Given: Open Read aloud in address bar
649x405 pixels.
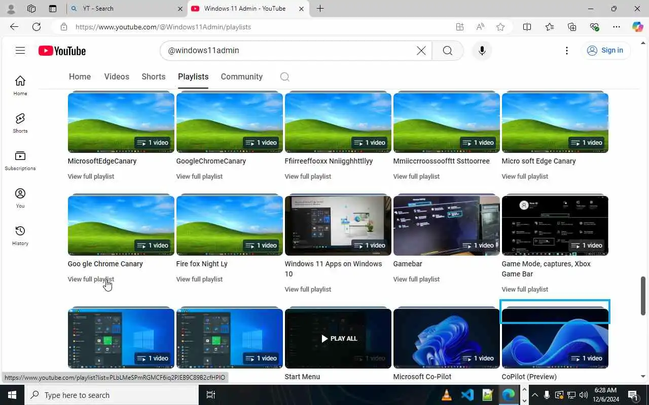Looking at the screenshot, I should (480, 27).
